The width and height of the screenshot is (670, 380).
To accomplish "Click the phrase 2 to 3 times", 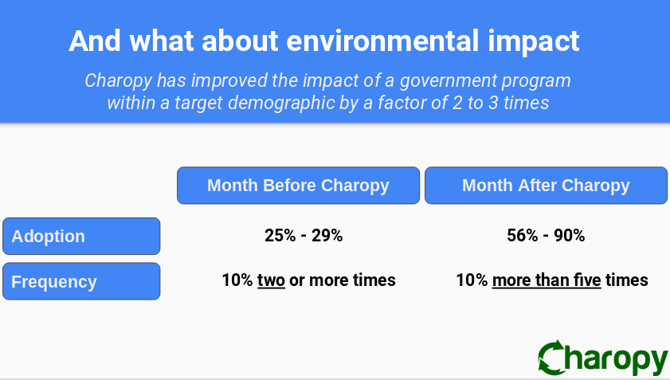I will pyautogui.click(x=501, y=103).
